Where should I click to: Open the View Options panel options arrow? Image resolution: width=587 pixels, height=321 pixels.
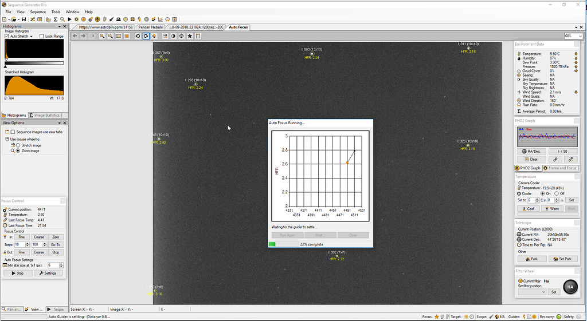[59, 122]
